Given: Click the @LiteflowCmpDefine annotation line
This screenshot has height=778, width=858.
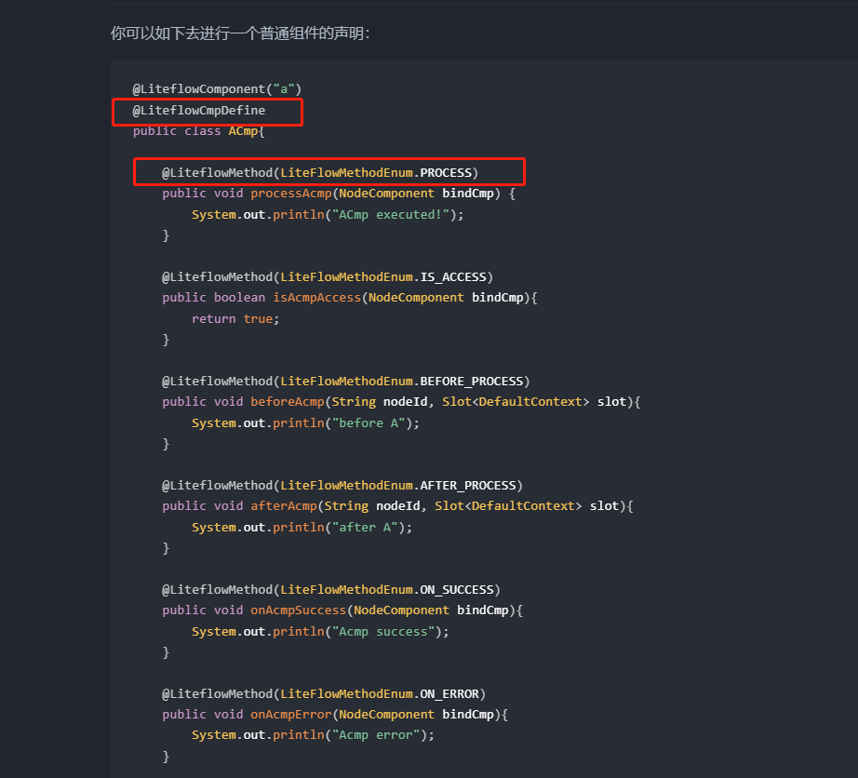Looking at the screenshot, I should pyautogui.click(x=198, y=111).
